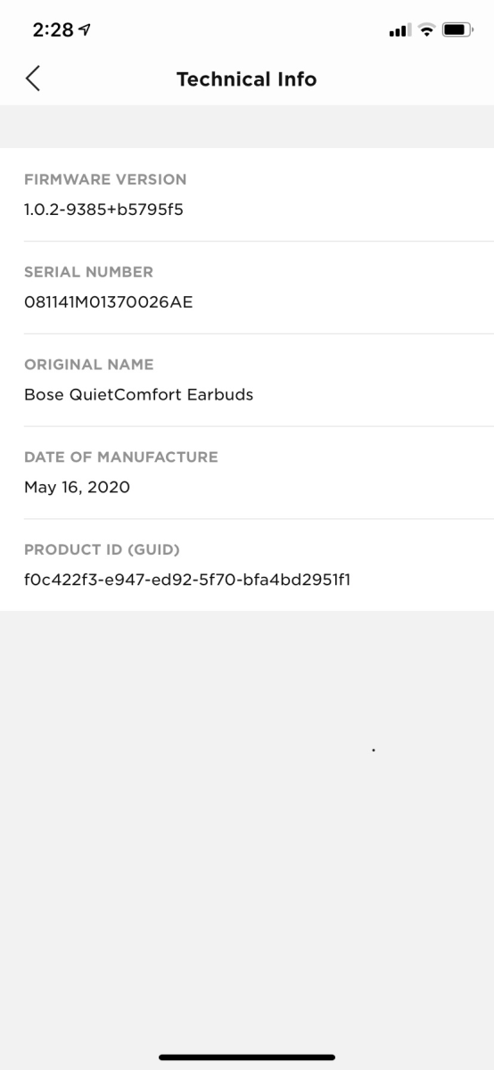Tap the battery icon in status bar
Screen dimensions: 494x1070
point(457,30)
